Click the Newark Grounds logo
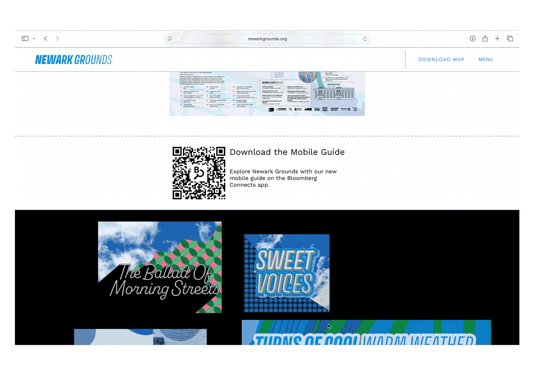This screenshot has height=375, width=534. (73, 60)
